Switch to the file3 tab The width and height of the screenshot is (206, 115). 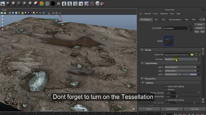(187, 19)
